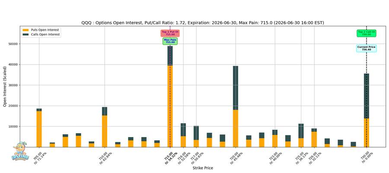The width and height of the screenshot is (389, 173).
Task: Click the chart title starting 'QQQ : Options Open Interest'
Action: [203, 23]
